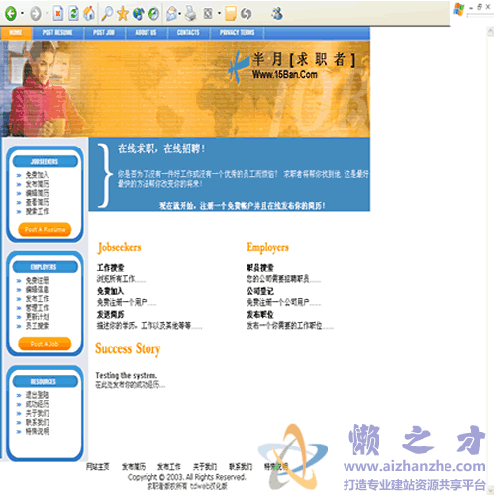Open Favorites with the star icon
The image size is (495, 495).
(123, 14)
